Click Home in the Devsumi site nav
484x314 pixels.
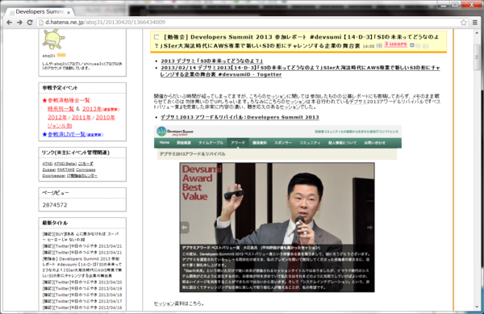click(x=165, y=143)
